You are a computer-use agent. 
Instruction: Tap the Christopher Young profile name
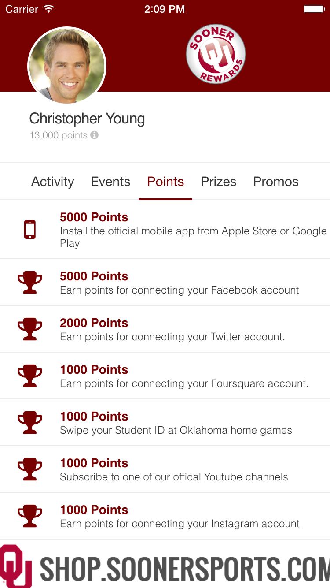tap(87, 119)
